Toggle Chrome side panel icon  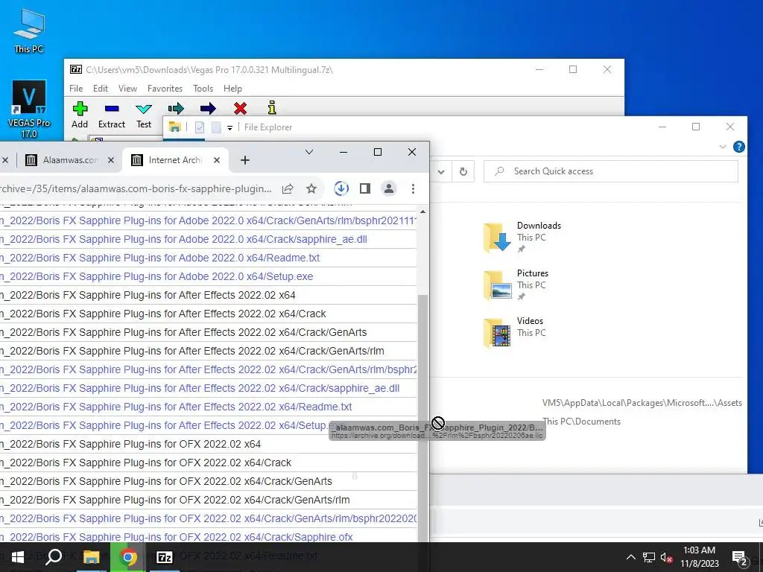coord(365,188)
